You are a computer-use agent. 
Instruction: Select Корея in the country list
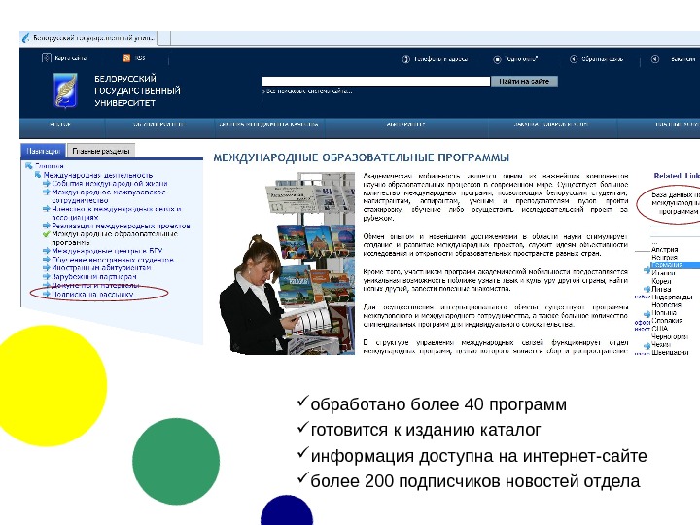662,281
